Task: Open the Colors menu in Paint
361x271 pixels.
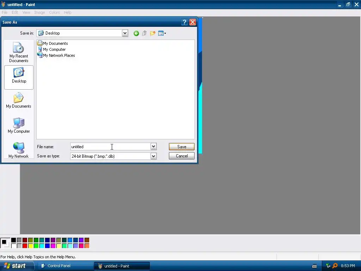Action: click(x=54, y=12)
